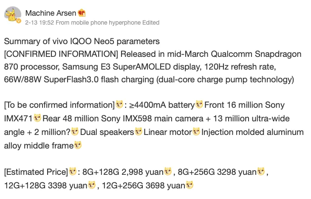Click doge emoji after '3698 yuan'
The height and width of the screenshot is (199, 311).
pyautogui.click(x=189, y=185)
